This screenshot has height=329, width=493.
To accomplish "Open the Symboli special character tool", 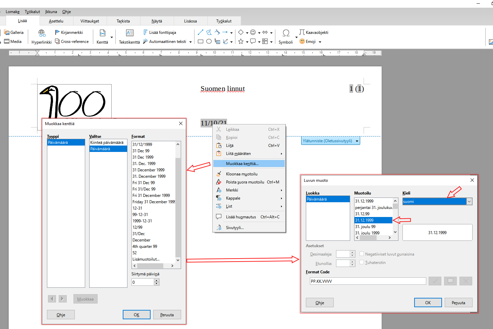I will click(x=286, y=37).
